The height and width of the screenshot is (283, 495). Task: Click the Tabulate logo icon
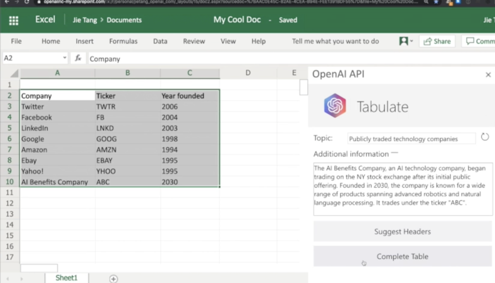335,105
